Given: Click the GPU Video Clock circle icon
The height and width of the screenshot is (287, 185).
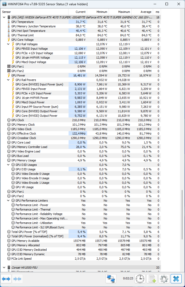Looking at the screenshot, I should (x=9, y=129).
